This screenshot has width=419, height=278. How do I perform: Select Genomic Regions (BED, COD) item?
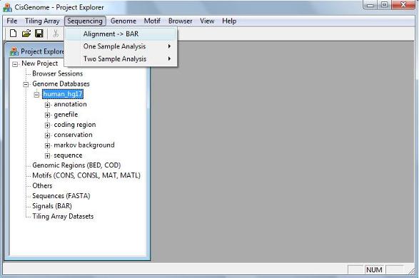point(76,165)
